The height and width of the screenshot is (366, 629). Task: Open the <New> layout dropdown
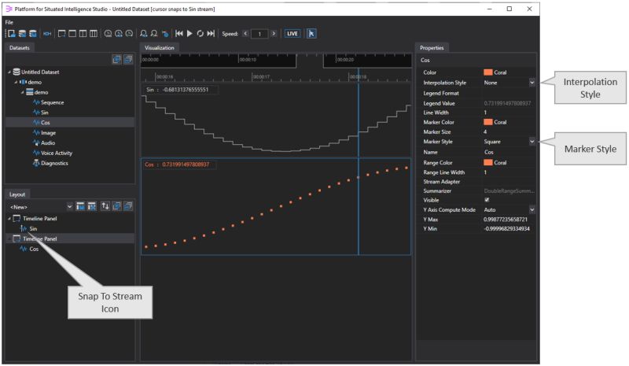[70, 207]
